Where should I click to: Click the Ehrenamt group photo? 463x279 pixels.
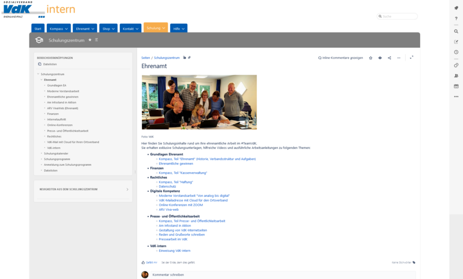199,102
